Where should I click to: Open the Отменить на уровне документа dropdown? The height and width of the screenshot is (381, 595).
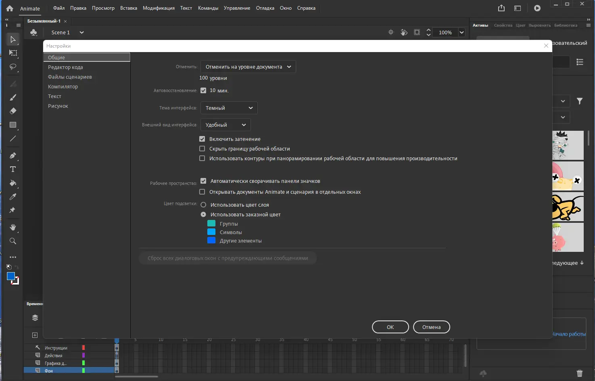(248, 67)
